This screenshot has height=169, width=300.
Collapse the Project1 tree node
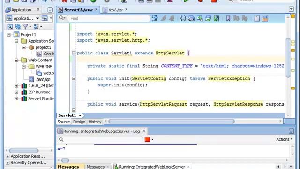pyautogui.click(x=9, y=35)
